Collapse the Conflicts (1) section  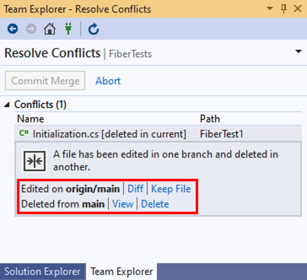[8, 105]
